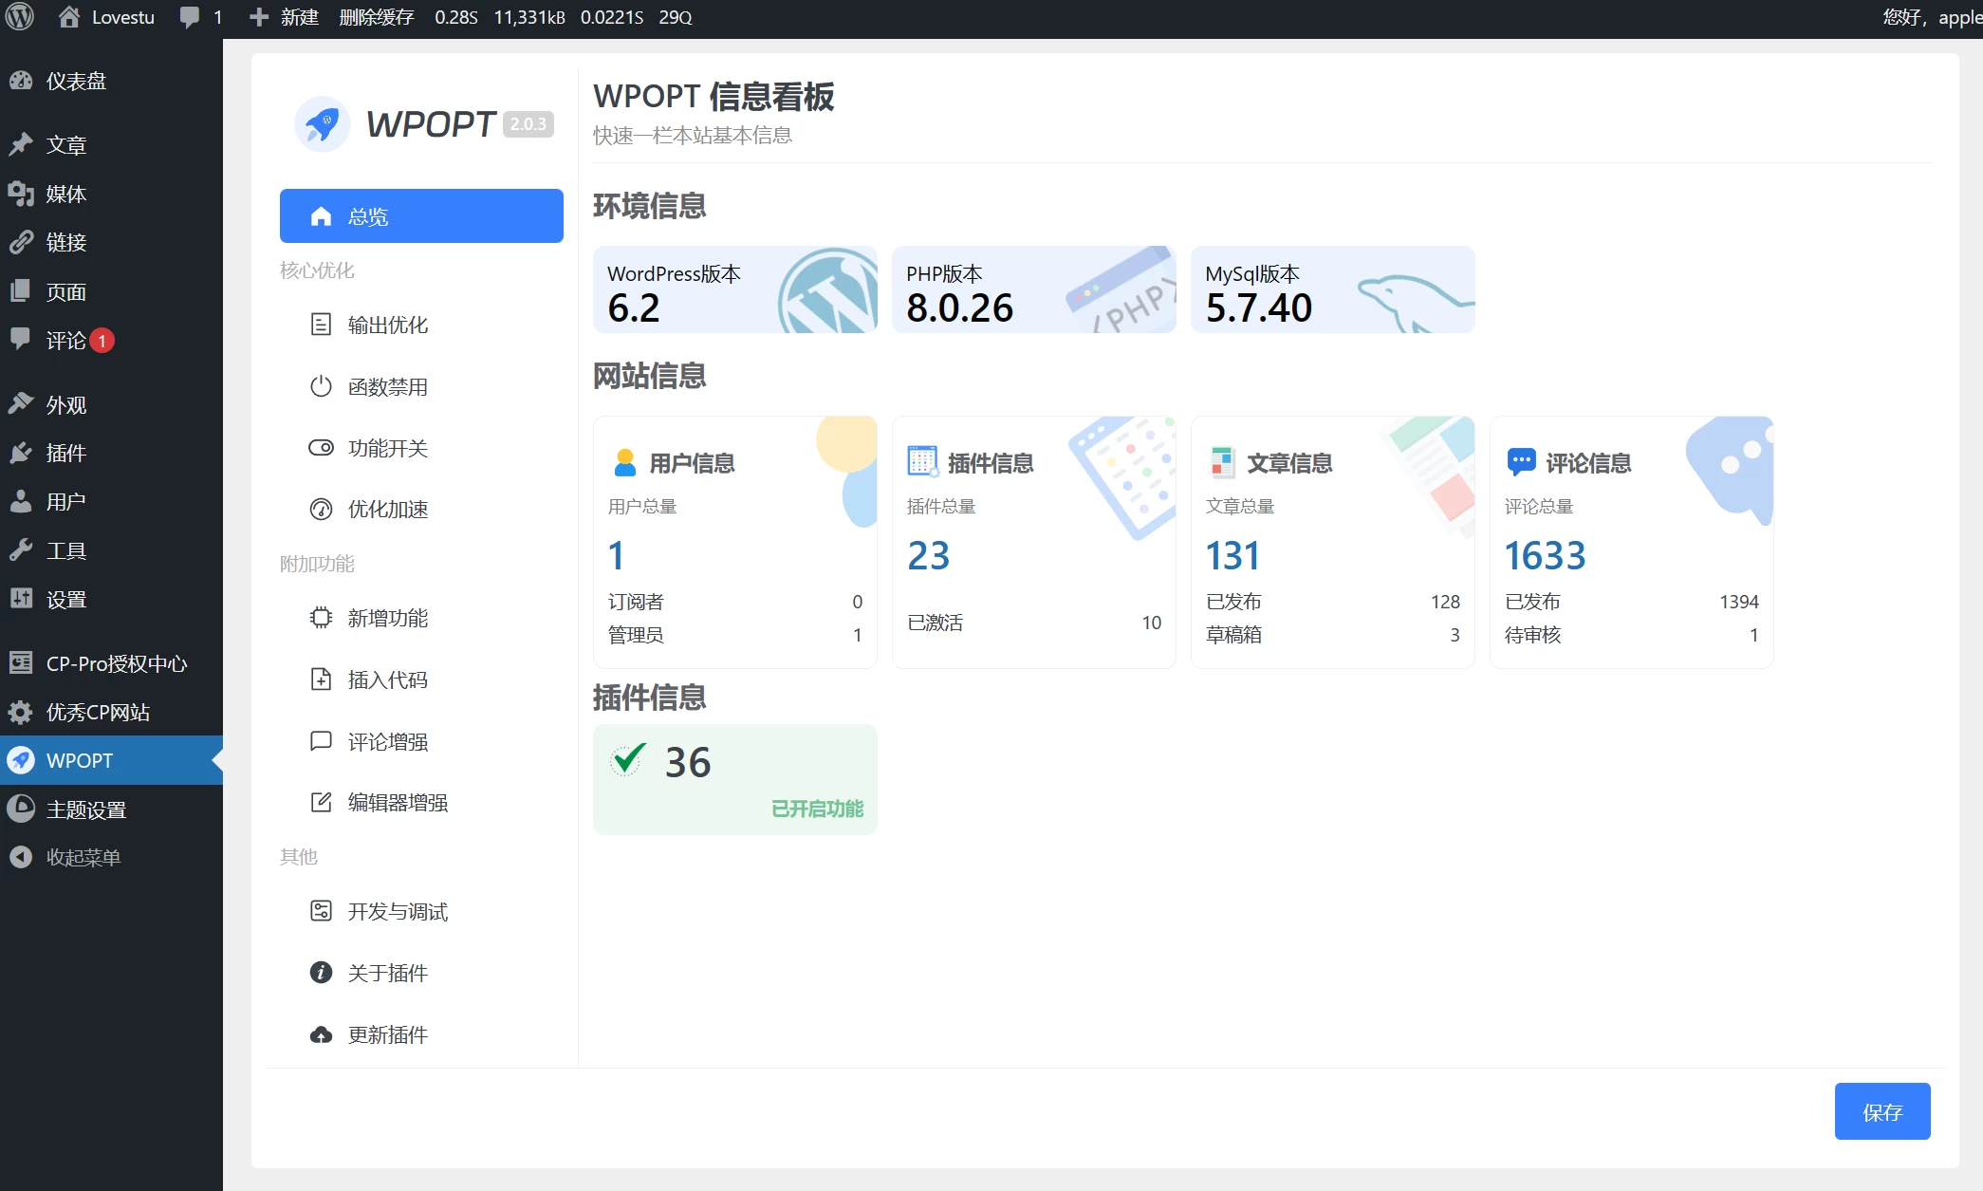Click the 功能开关 toggle icon
Image resolution: width=1983 pixels, height=1191 pixels.
point(321,448)
